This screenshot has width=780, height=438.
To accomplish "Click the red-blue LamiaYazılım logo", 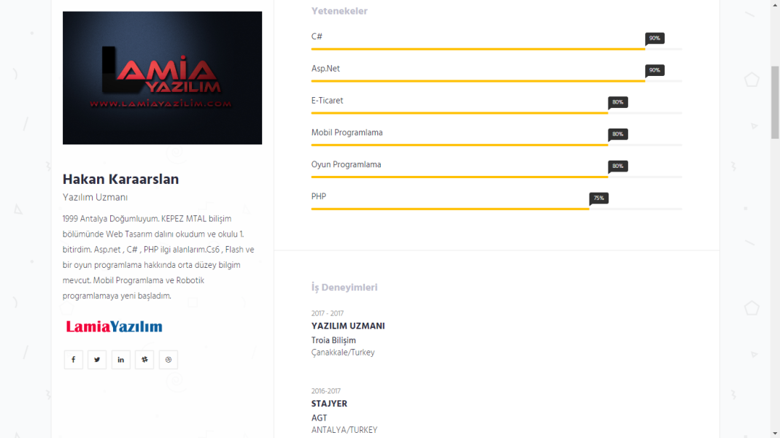I will [x=114, y=326].
